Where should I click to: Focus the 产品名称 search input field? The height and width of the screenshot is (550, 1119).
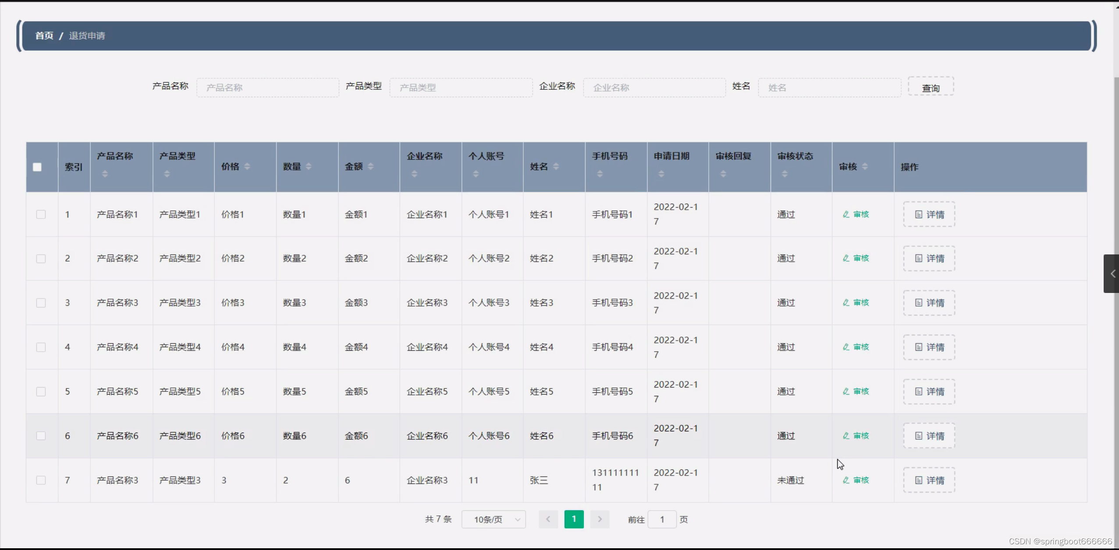tap(268, 88)
